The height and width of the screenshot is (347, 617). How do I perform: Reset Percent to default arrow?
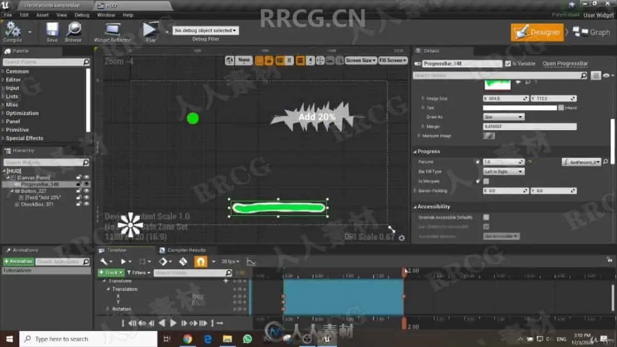pos(529,162)
